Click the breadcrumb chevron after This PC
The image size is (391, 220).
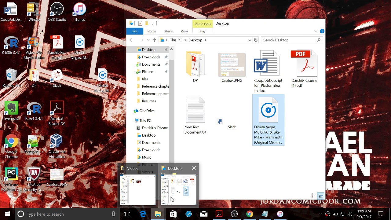[185, 40]
